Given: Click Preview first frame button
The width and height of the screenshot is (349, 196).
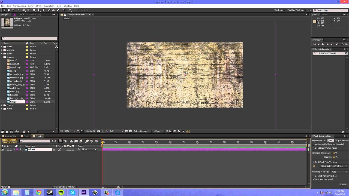Looking at the screenshot, I should (314, 44).
